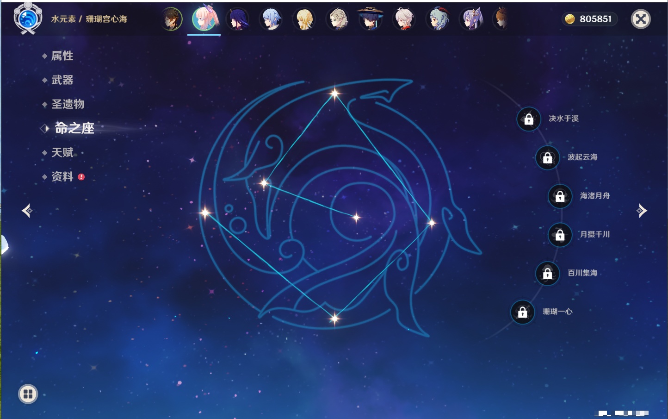Switch to the avatar wearing a wide hat
The width and height of the screenshot is (668, 419).
pos(371,19)
